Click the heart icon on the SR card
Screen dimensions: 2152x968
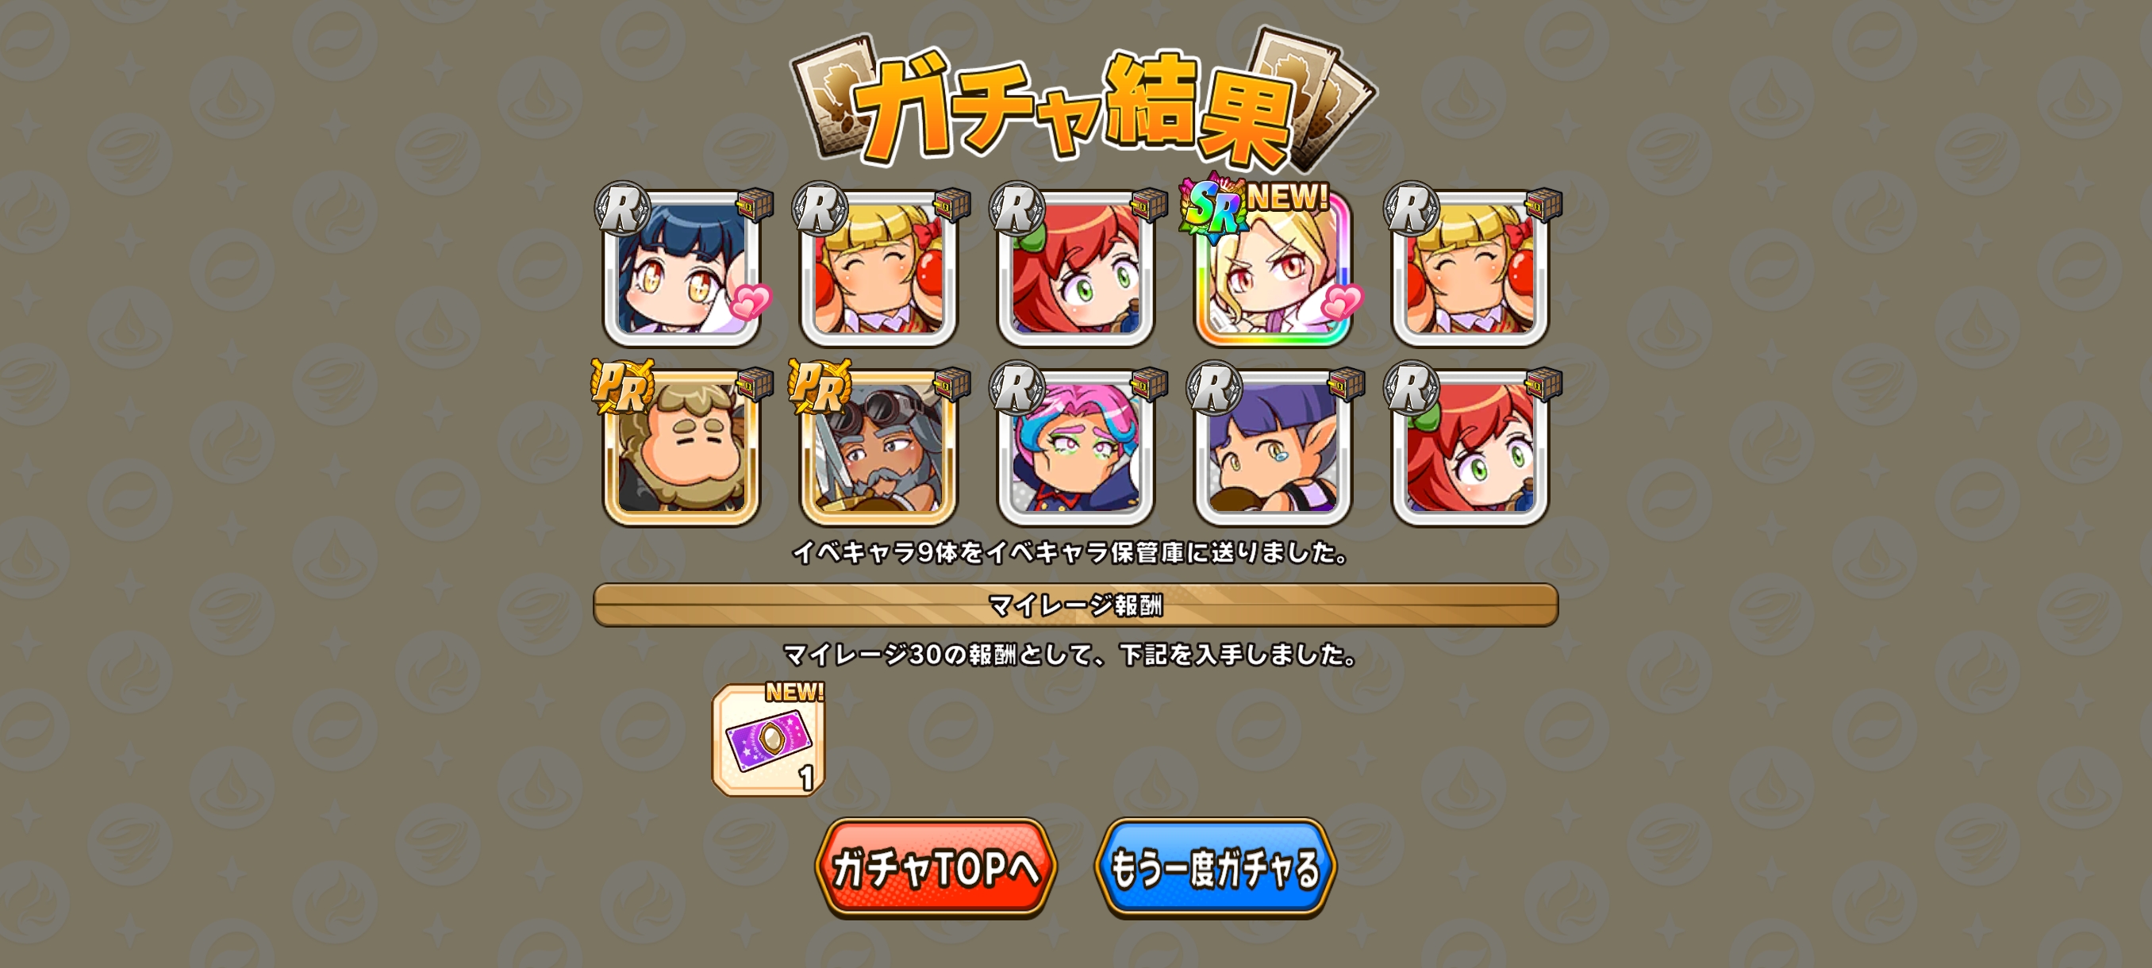click(x=1342, y=302)
